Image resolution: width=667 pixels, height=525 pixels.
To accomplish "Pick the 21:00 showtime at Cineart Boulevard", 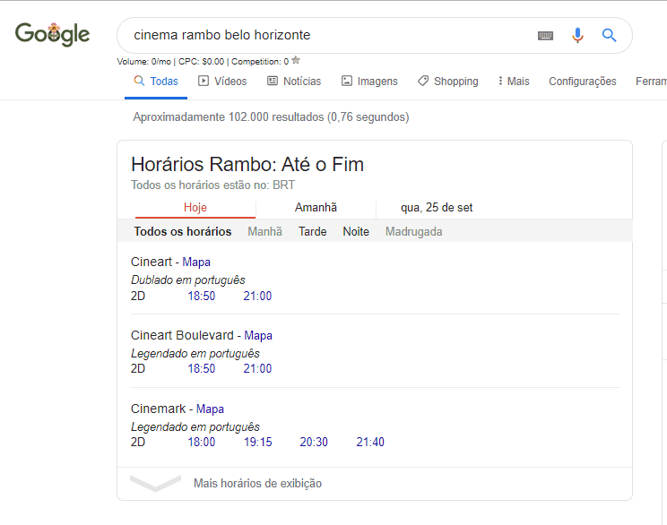I will click(257, 368).
